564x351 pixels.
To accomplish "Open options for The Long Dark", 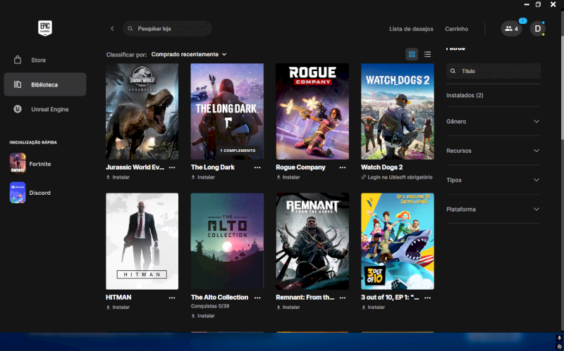I will (257, 167).
